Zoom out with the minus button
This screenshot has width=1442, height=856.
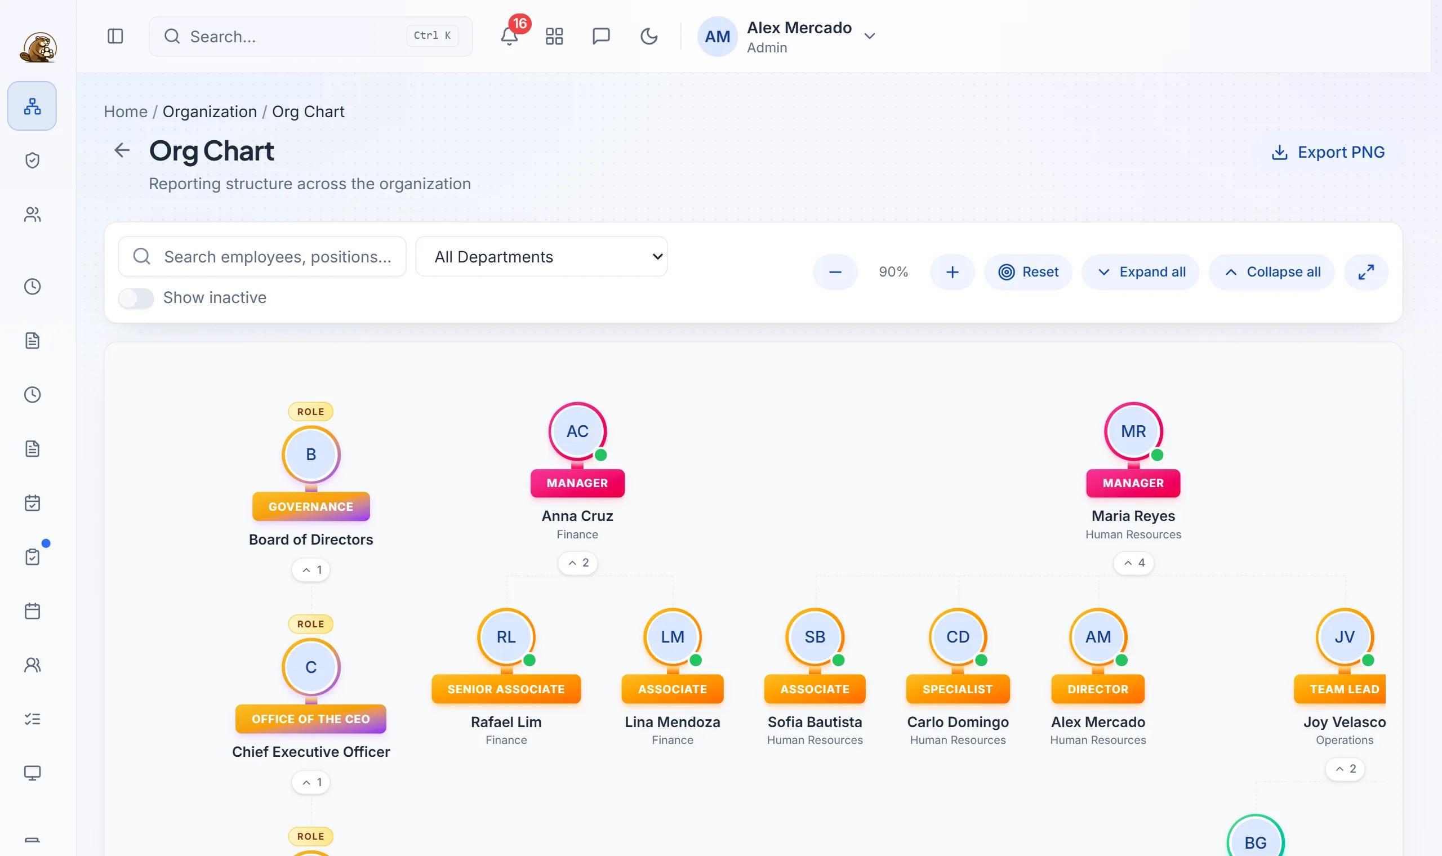(835, 271)
